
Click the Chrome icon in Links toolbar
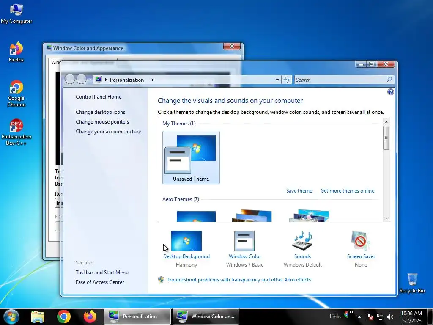click(346, 314)
